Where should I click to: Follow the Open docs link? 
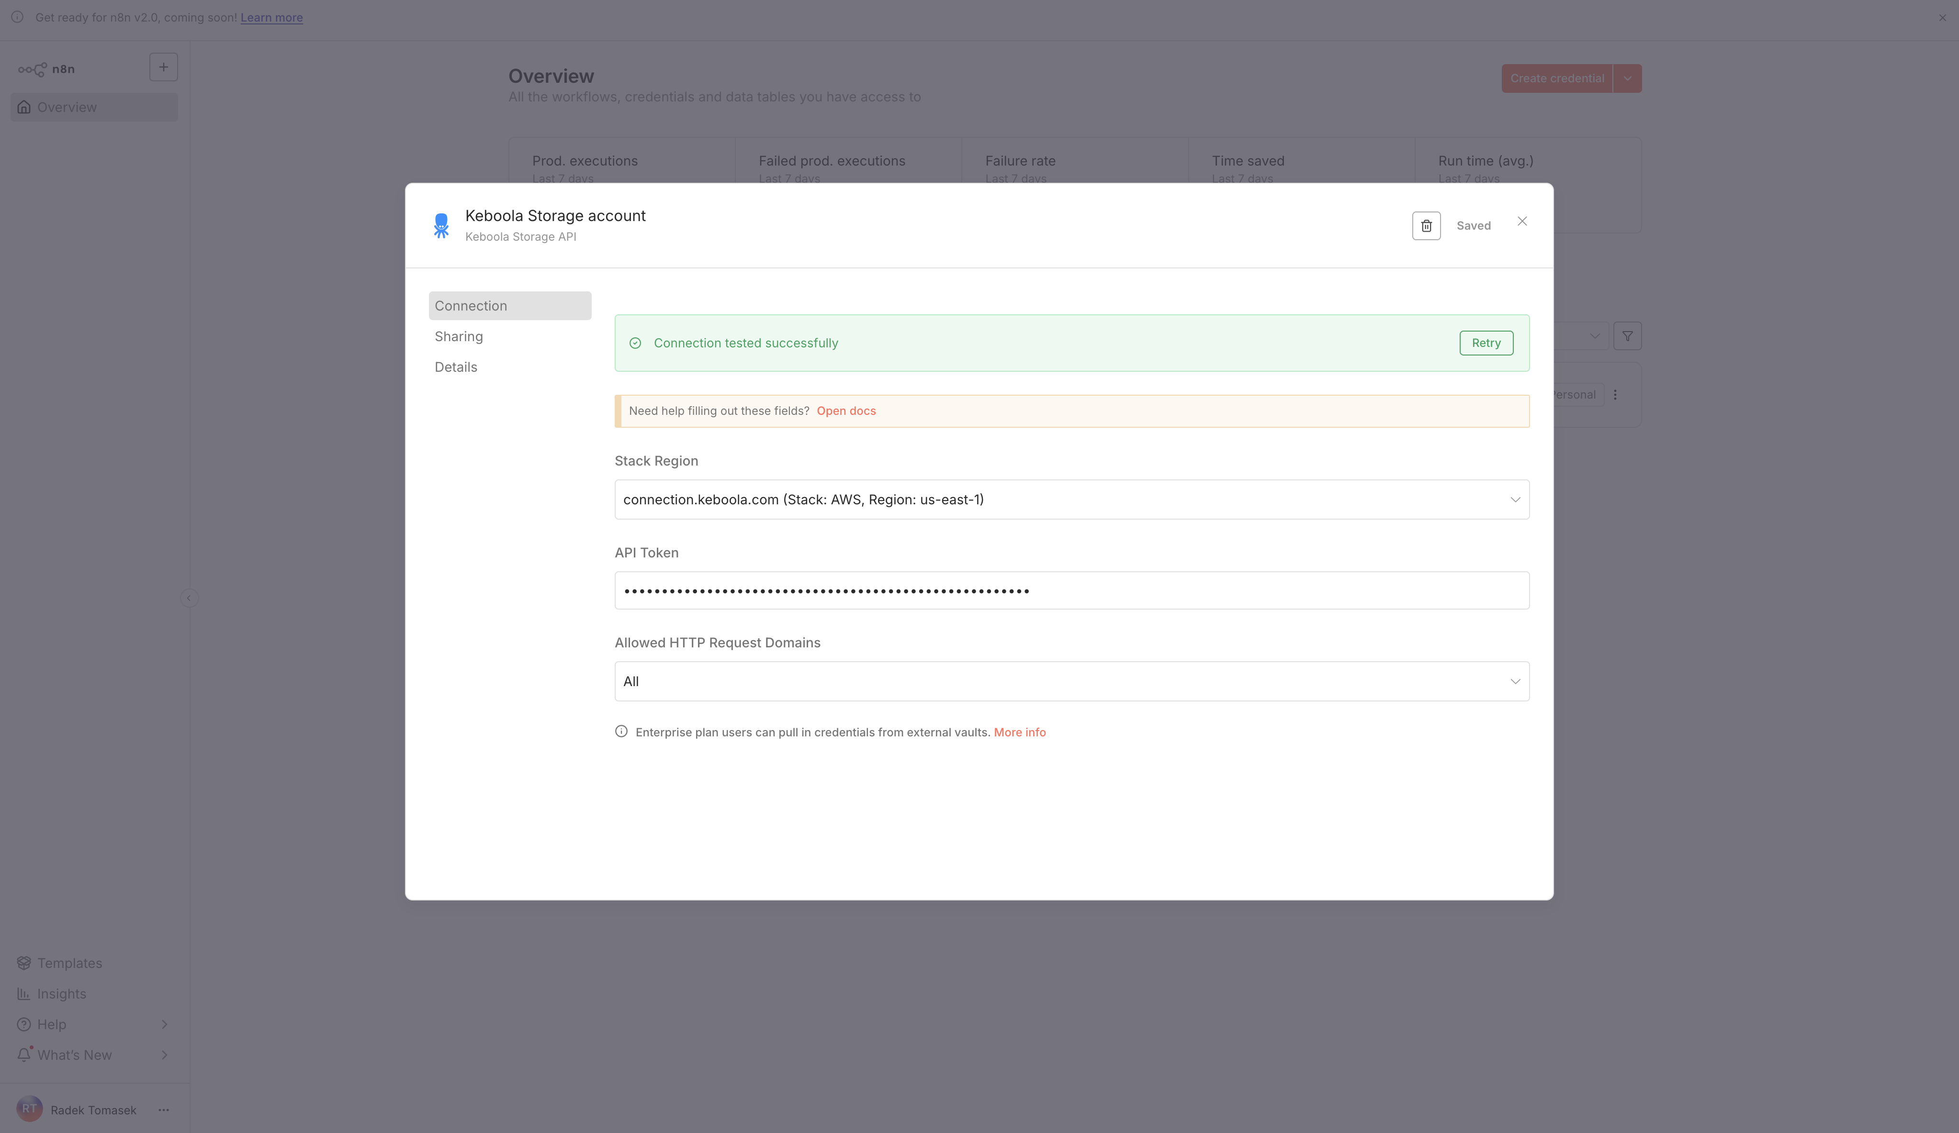pos(846,411)
